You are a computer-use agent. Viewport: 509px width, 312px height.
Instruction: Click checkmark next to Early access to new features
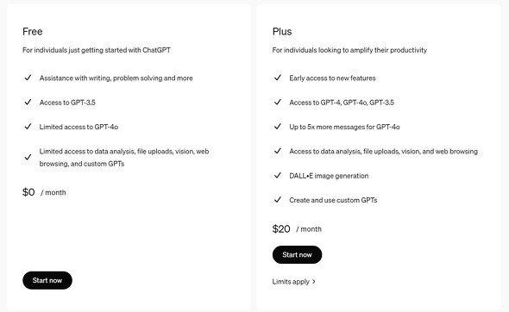point(278,78)
